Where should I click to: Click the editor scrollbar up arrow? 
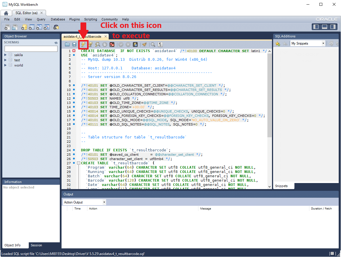pos(269,51)
